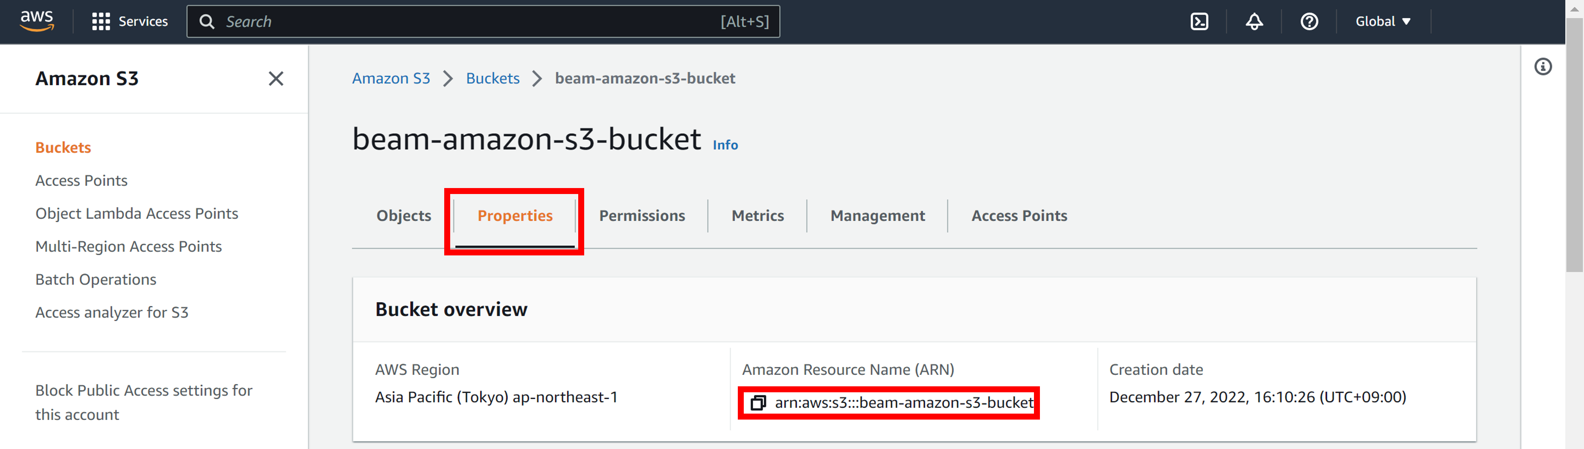Open Access analyzer for S3
The image size is (1584, 449).
(x=112, y=312)
